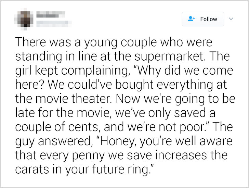Screen dimensions: 249x188
Task: Open the blurred display name above handle
Action: coord(51,14)
